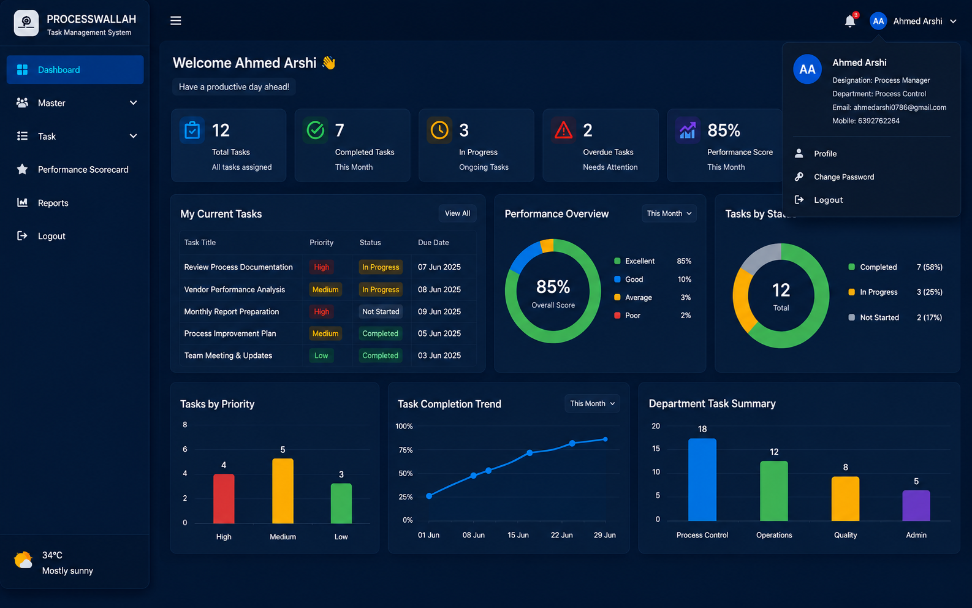Open Review Process Documentation task

point(238,267)
